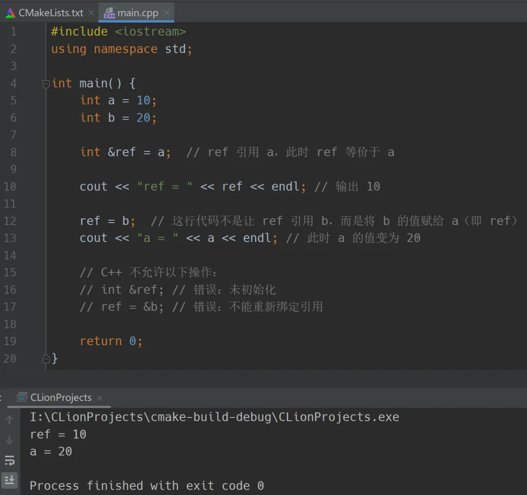The height and width of the screenshot is (495, 527).
Task: Click 'using namespace std;' line
Action: click(x=122, y=49)
